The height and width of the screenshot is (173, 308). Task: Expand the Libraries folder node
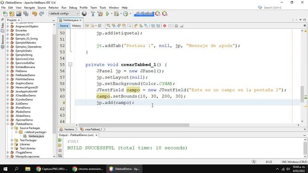click(12, 144)
